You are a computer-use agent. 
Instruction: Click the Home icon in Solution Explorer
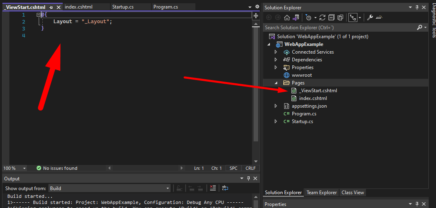[287, 17]
